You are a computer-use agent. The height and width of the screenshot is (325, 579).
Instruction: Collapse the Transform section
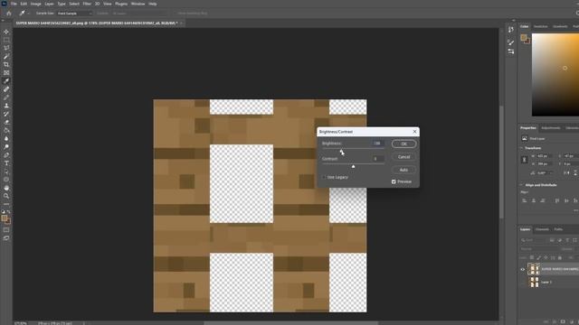click(x=522, y=148)
